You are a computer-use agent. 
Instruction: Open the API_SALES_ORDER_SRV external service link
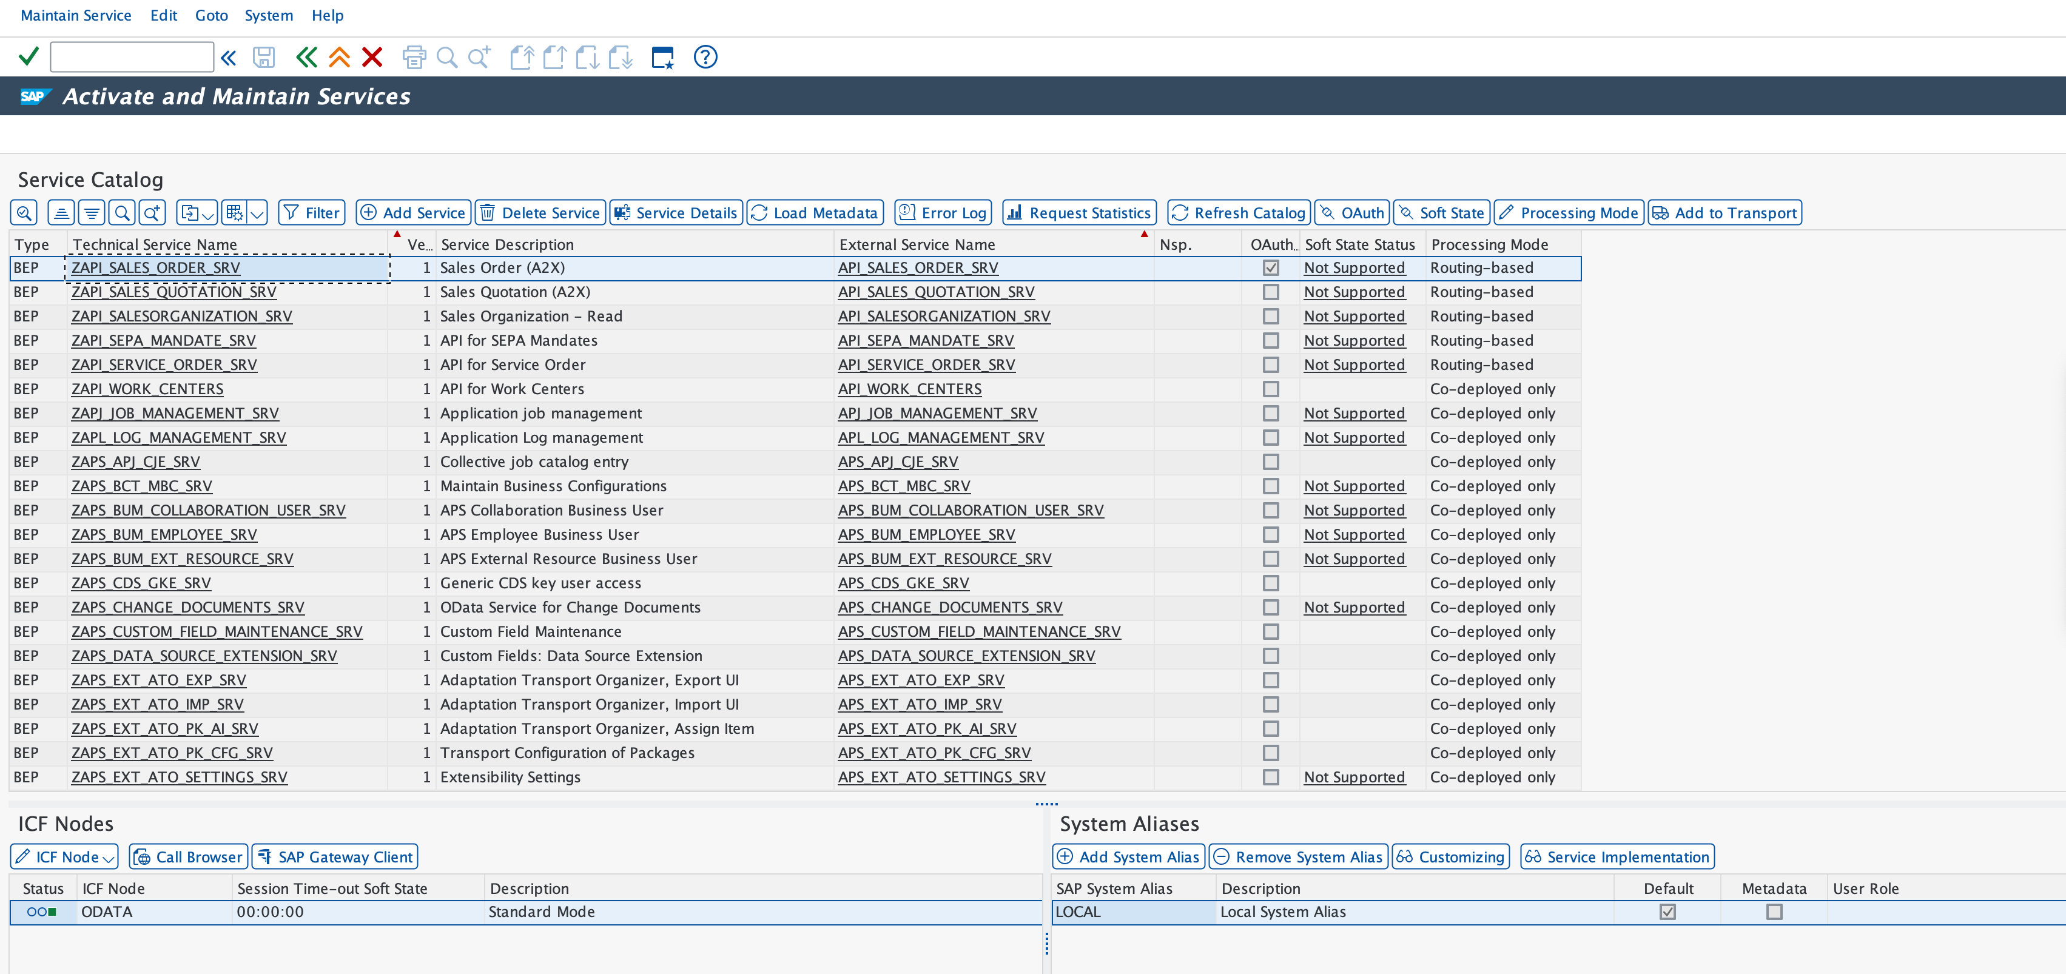(x=918, y=267)
